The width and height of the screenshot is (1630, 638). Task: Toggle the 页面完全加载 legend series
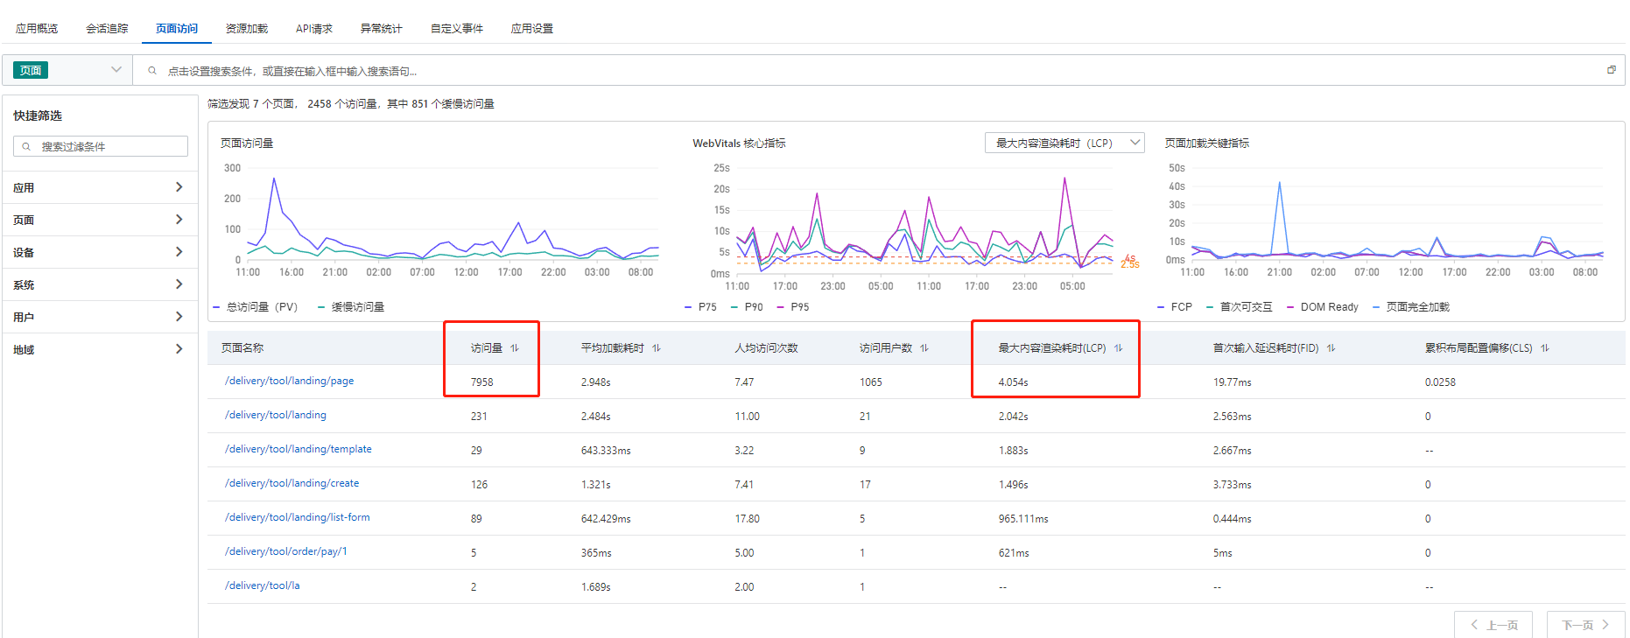1411,307
